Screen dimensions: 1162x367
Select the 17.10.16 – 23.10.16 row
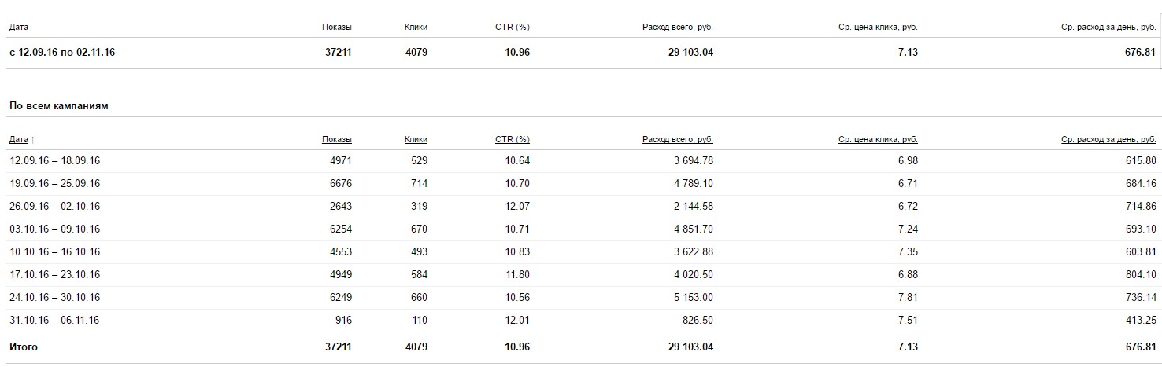pyautogui.click(x=583, y=275)
